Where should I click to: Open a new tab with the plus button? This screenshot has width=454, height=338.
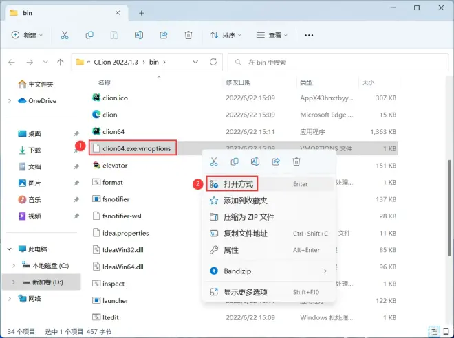[x=141, y=13]
